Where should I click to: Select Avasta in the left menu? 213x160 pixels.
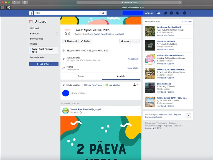coord(33,44)
